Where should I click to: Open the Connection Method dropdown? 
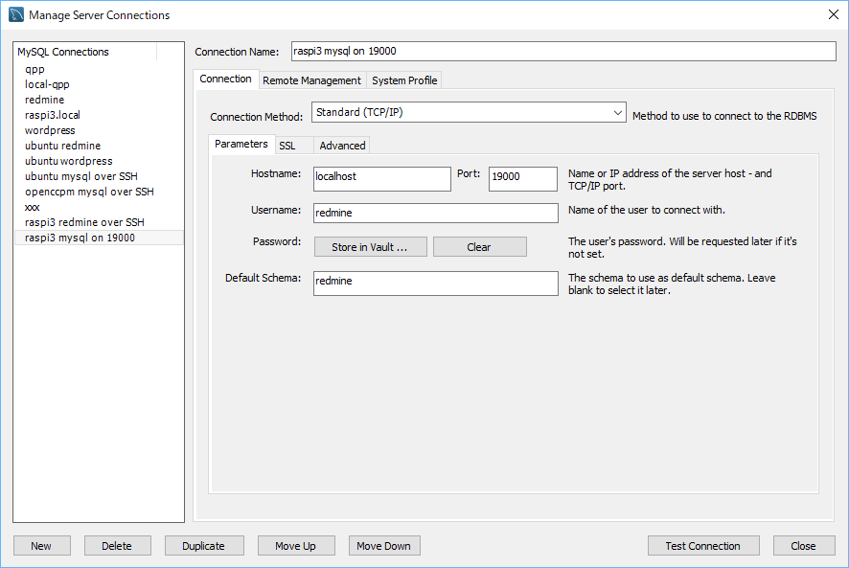tap(469, 113)
